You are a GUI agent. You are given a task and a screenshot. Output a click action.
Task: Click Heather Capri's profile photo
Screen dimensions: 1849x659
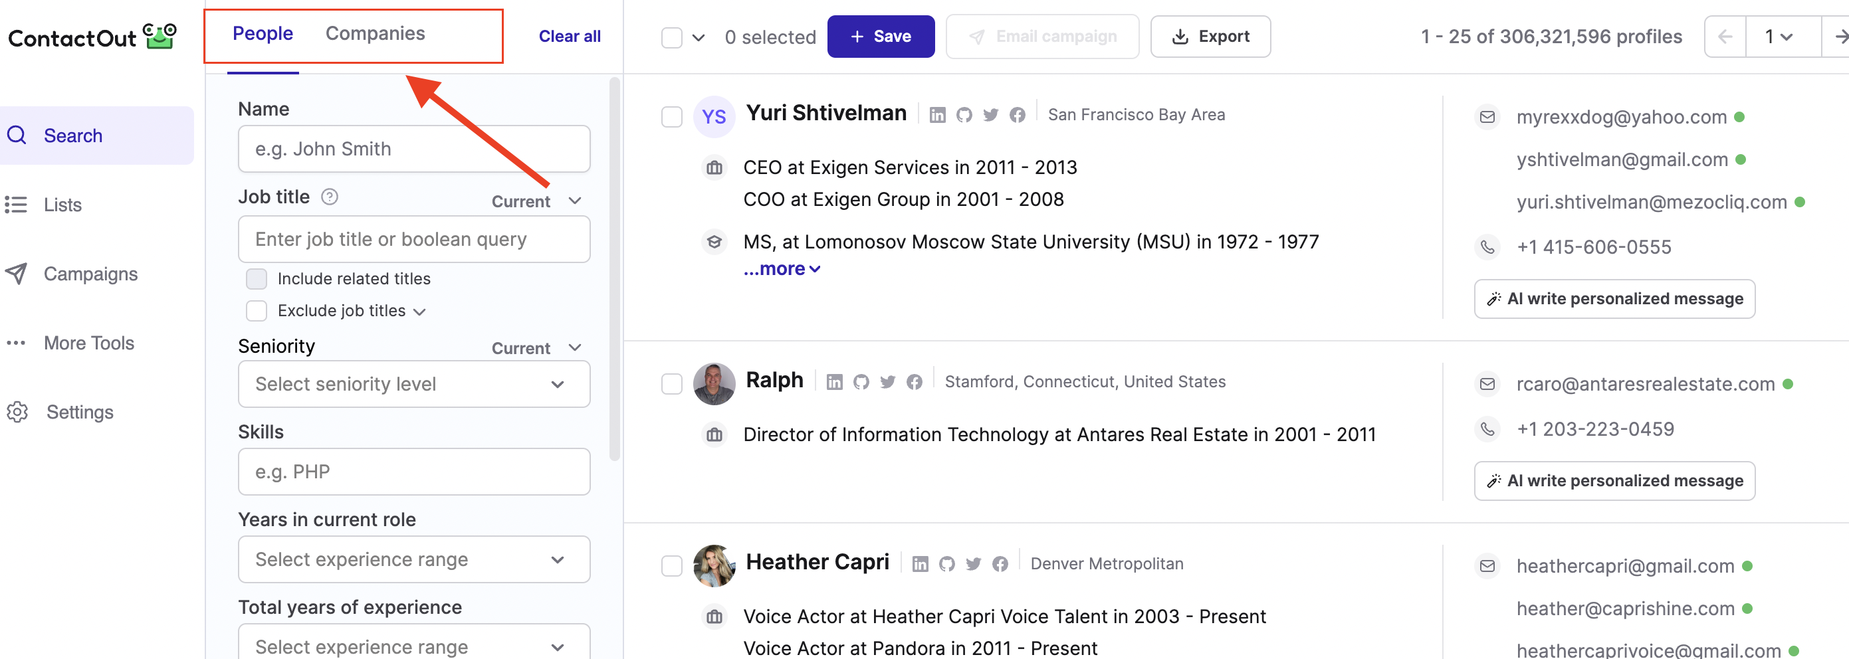pos(714,566)
